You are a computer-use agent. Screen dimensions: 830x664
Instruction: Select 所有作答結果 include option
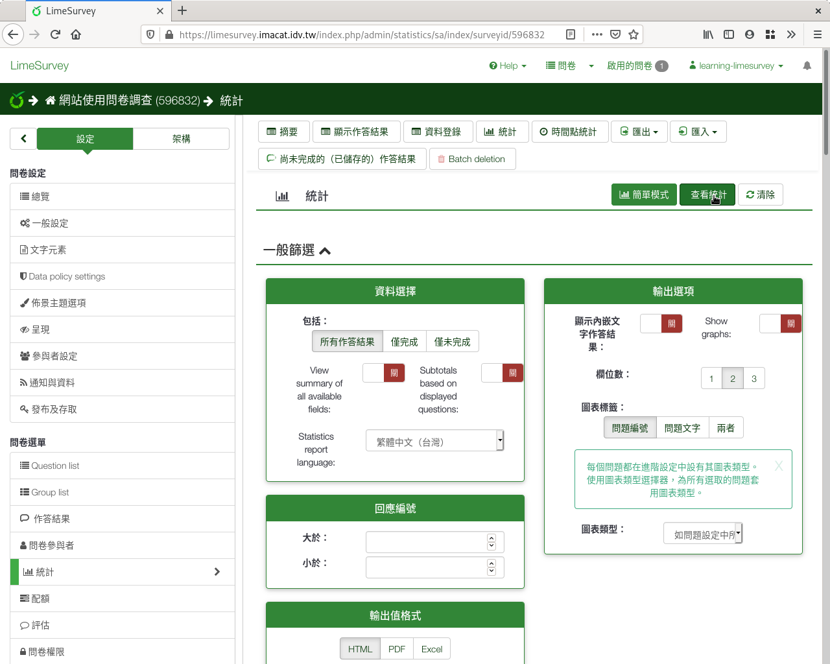(x=347, y=342)
